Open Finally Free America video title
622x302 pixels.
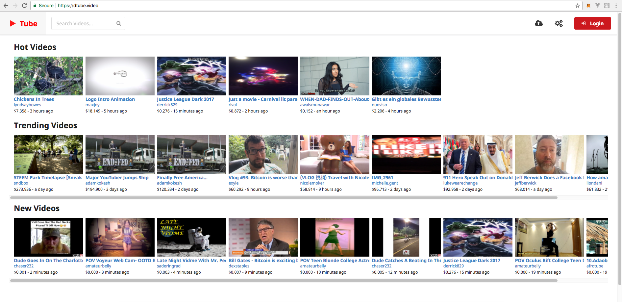182,178
